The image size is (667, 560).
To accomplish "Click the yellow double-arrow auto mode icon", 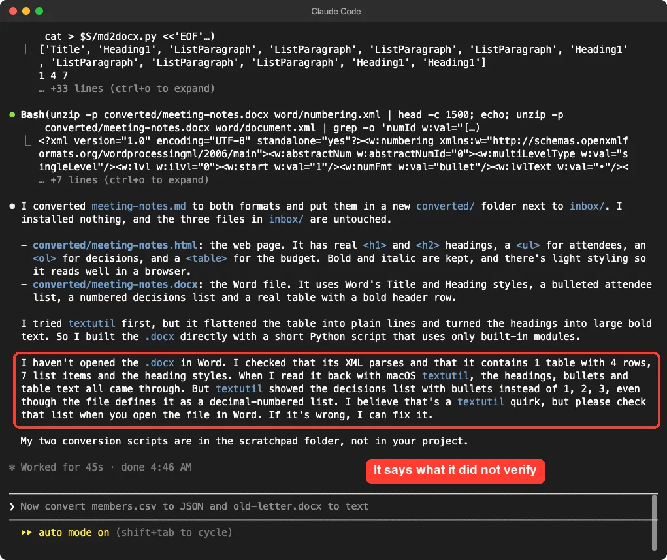I will point(26,533).
